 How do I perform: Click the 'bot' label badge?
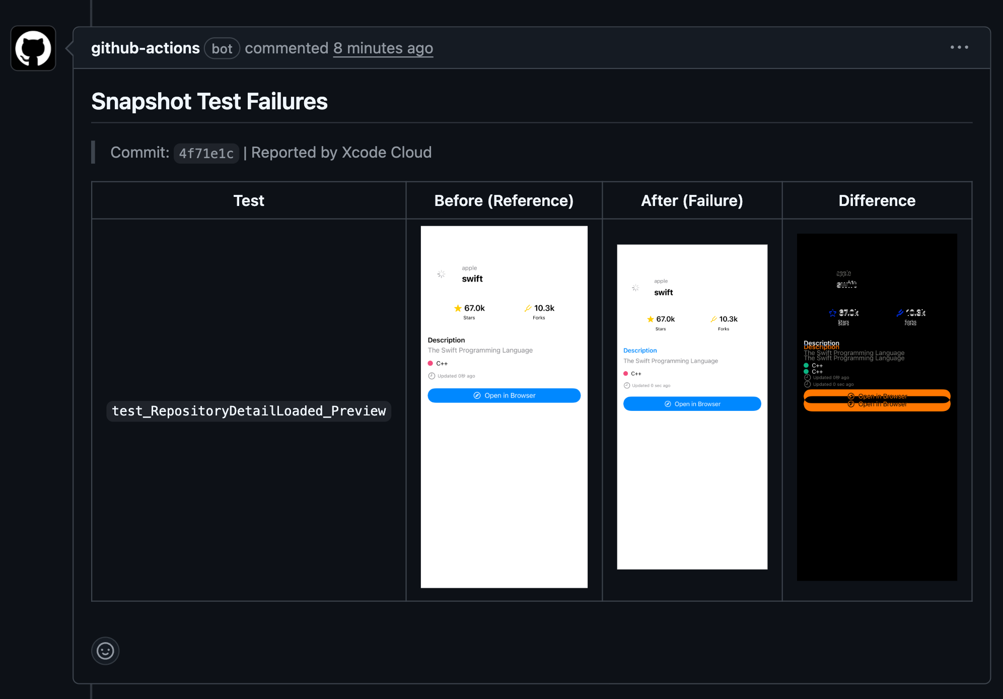coord(222,48)
